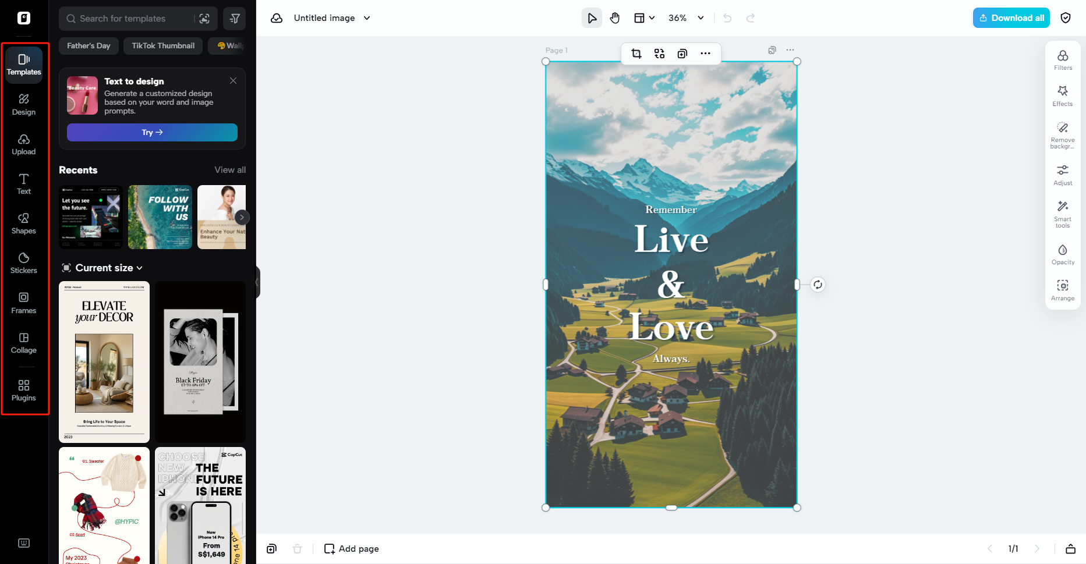1086x564 pixels.
Task: Select the pointer Select tool
Action: (x=592, y=18)
